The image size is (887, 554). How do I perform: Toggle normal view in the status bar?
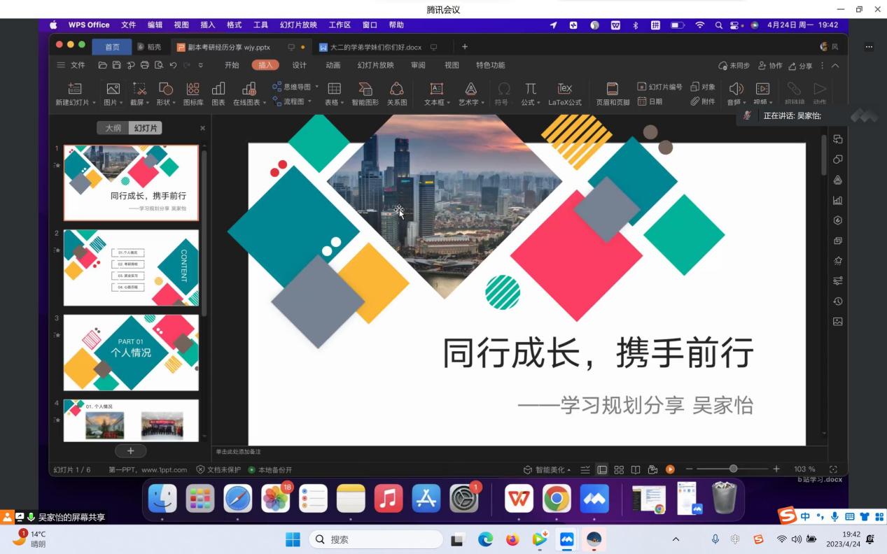[x=602, y=469]
